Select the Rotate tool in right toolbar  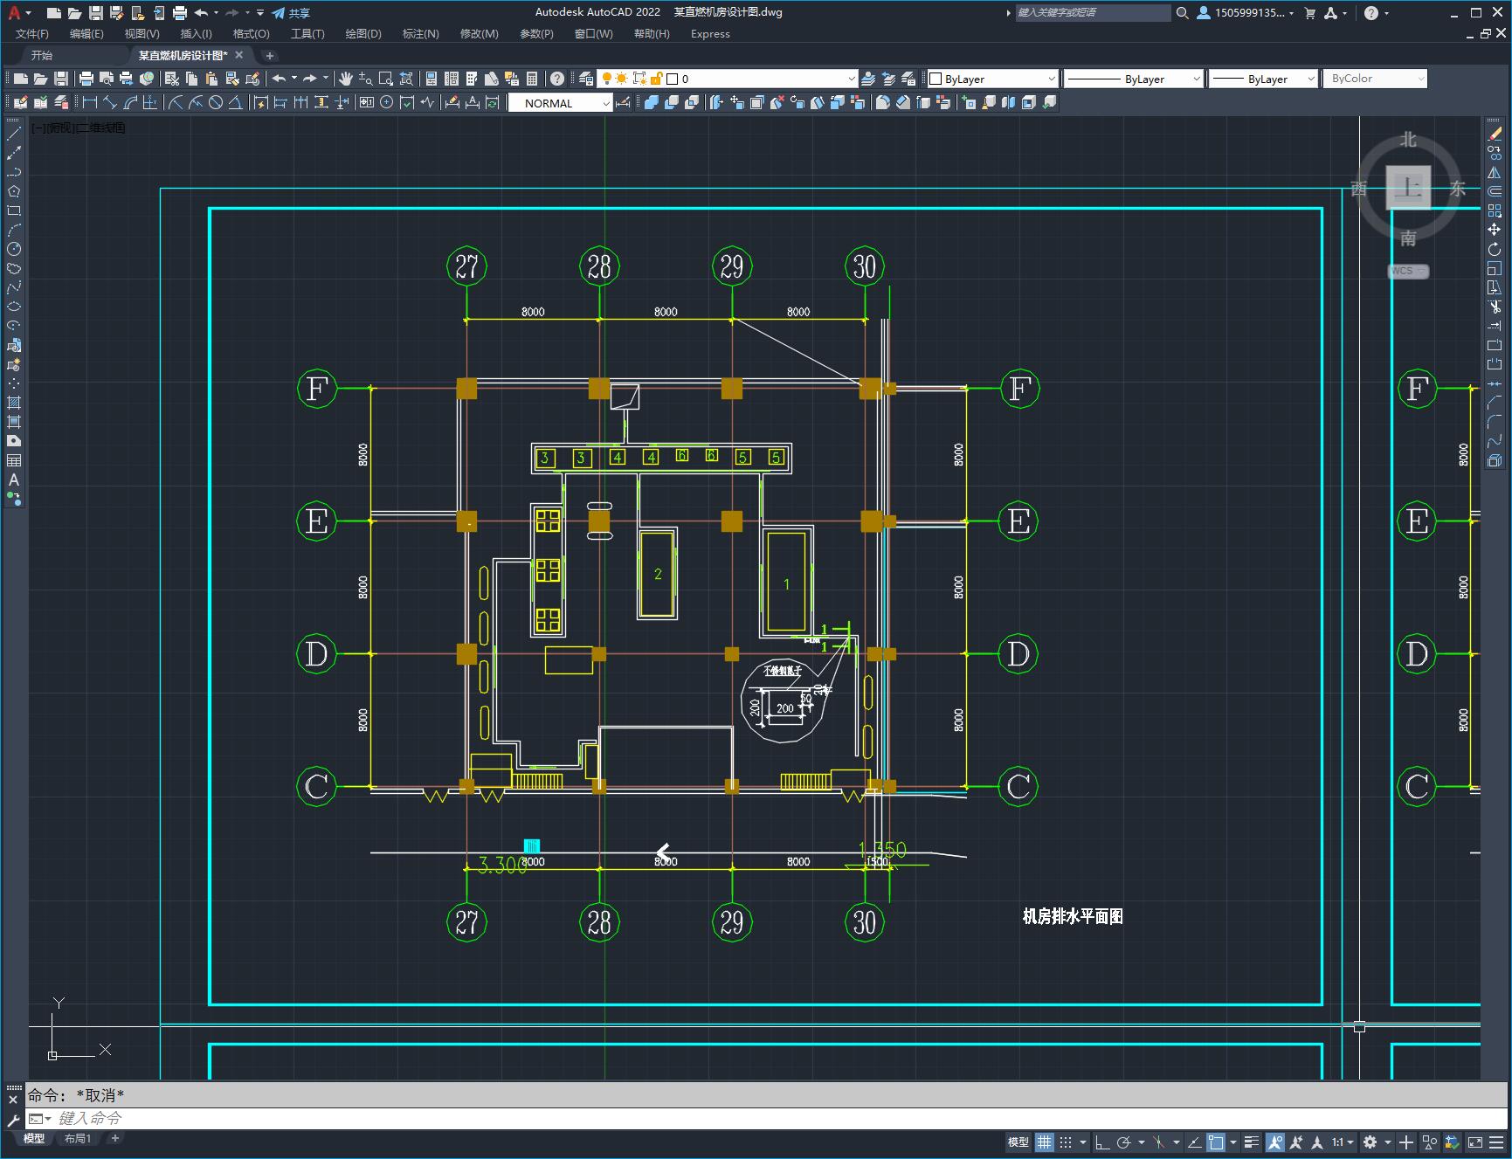1495,249
